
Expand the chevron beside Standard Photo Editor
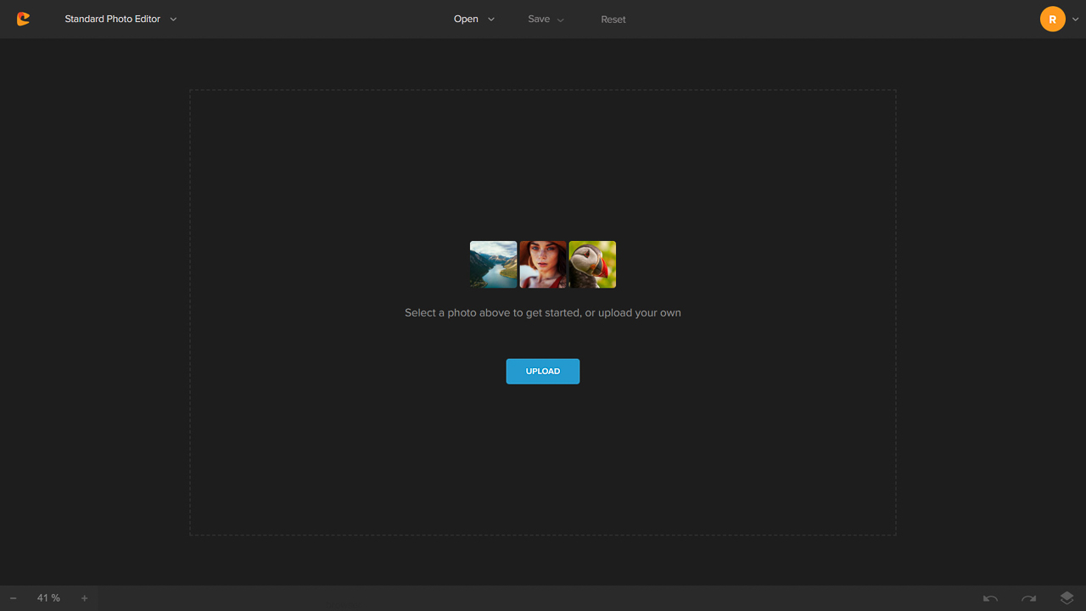pos(173,20)
